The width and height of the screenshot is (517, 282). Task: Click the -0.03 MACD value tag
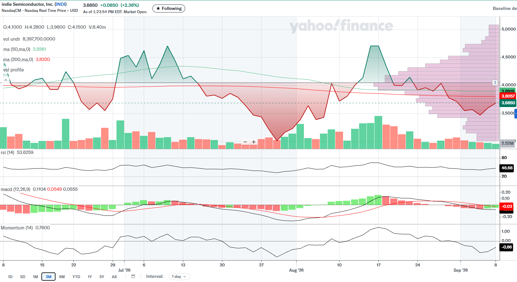point(507,206)
